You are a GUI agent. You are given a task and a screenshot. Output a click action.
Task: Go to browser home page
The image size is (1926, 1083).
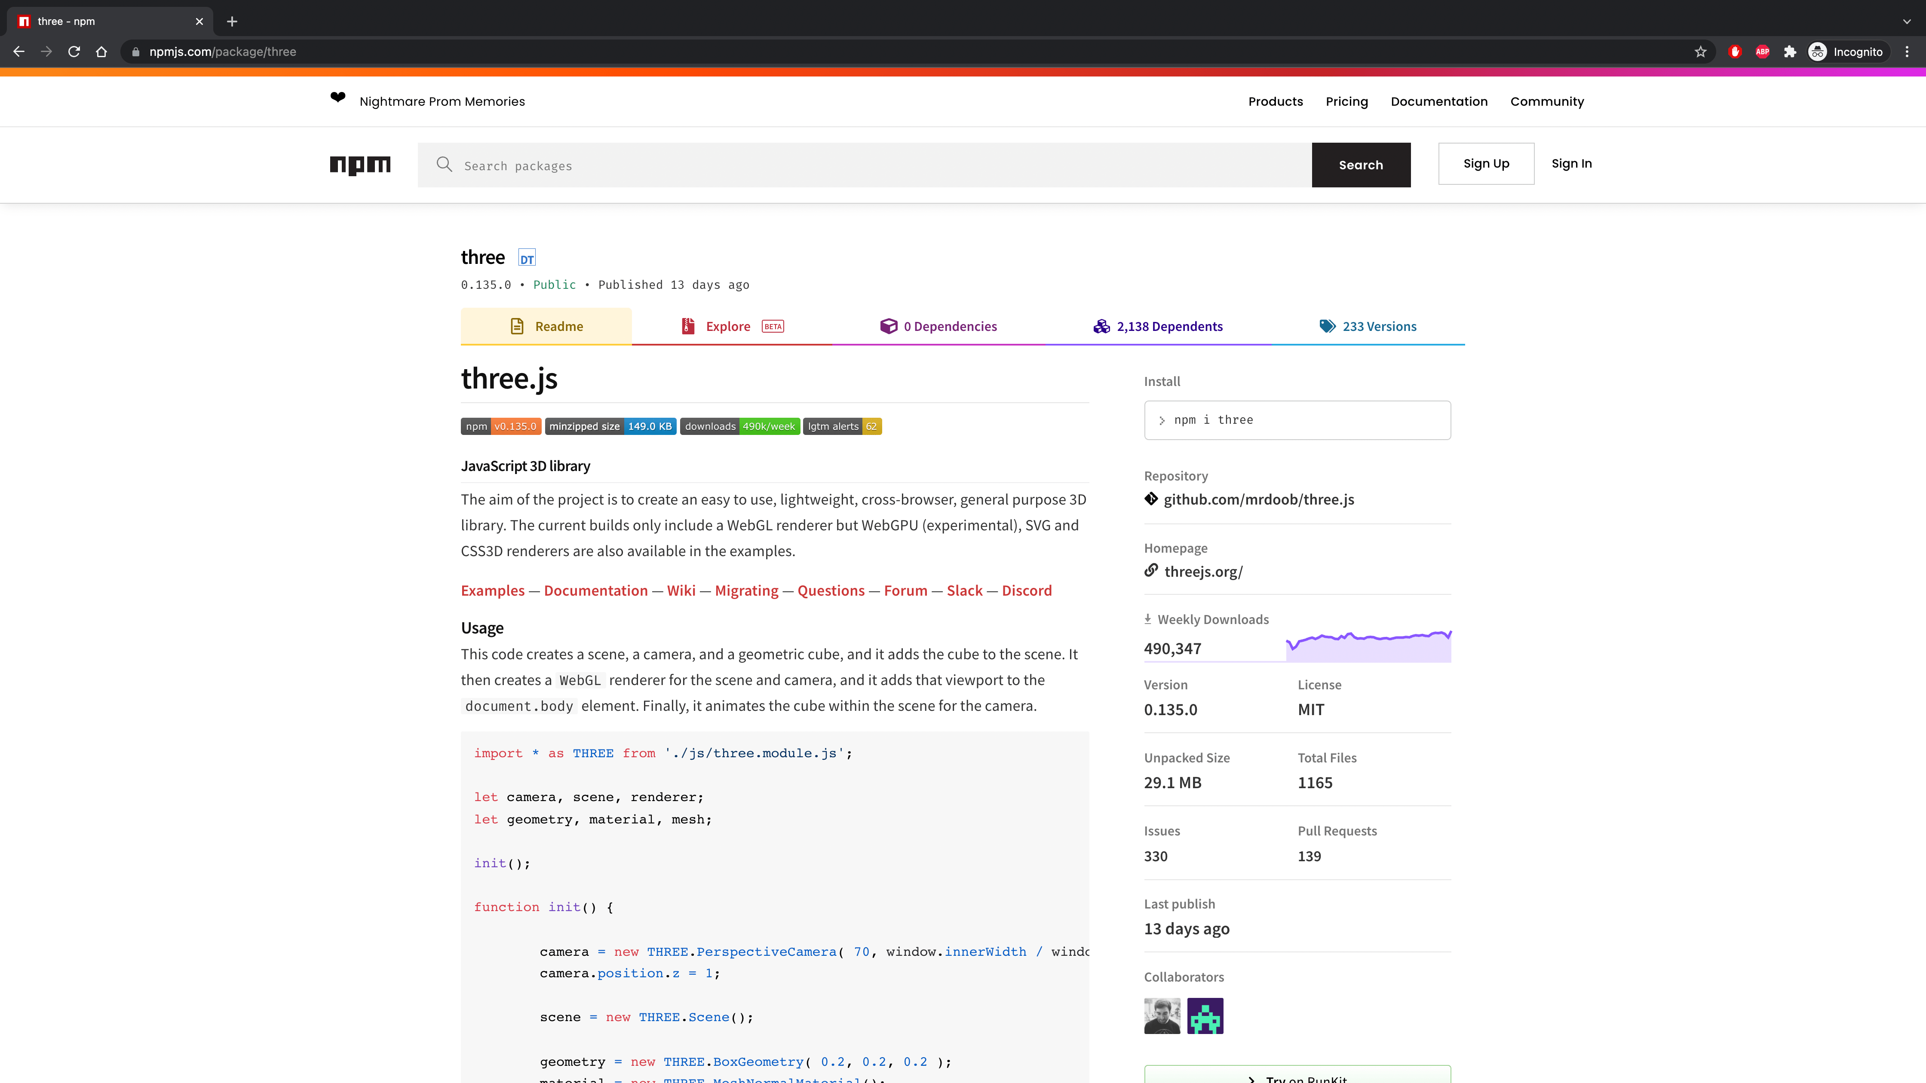coord(102,52)
